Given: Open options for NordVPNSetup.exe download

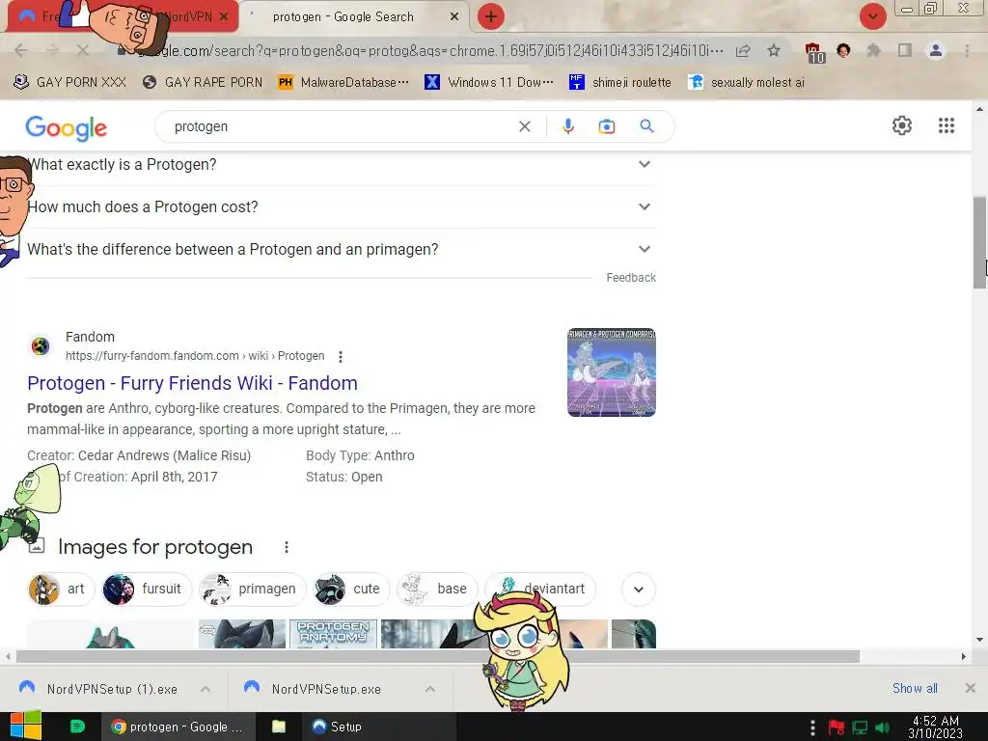Looking at the screenshot, I should click(429, 689).
